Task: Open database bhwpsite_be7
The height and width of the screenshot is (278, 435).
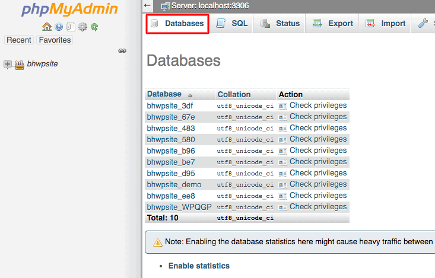Action: [x=171, y=162]
